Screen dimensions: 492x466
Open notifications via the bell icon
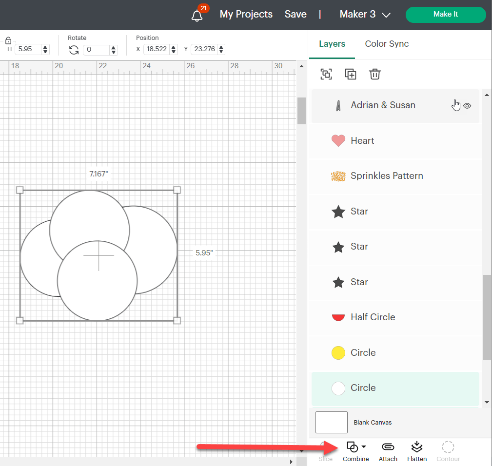coord(197,15)
